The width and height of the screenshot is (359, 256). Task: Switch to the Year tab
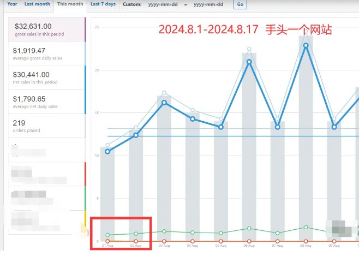click(x=12, y=4)
